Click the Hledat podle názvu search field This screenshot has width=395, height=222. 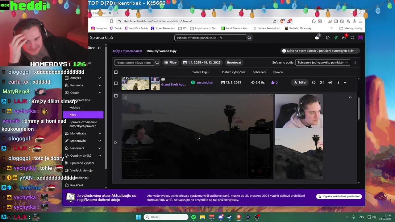134,63
